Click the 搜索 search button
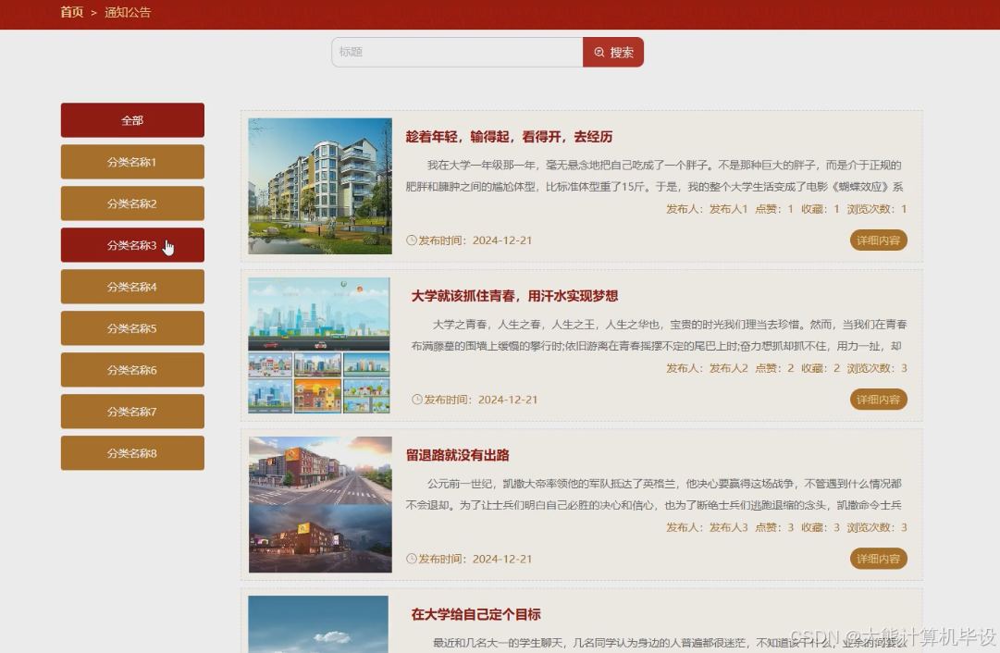The height and width of the screenshot is (653, 1000). pyautogui.click(x=613, y=52)
